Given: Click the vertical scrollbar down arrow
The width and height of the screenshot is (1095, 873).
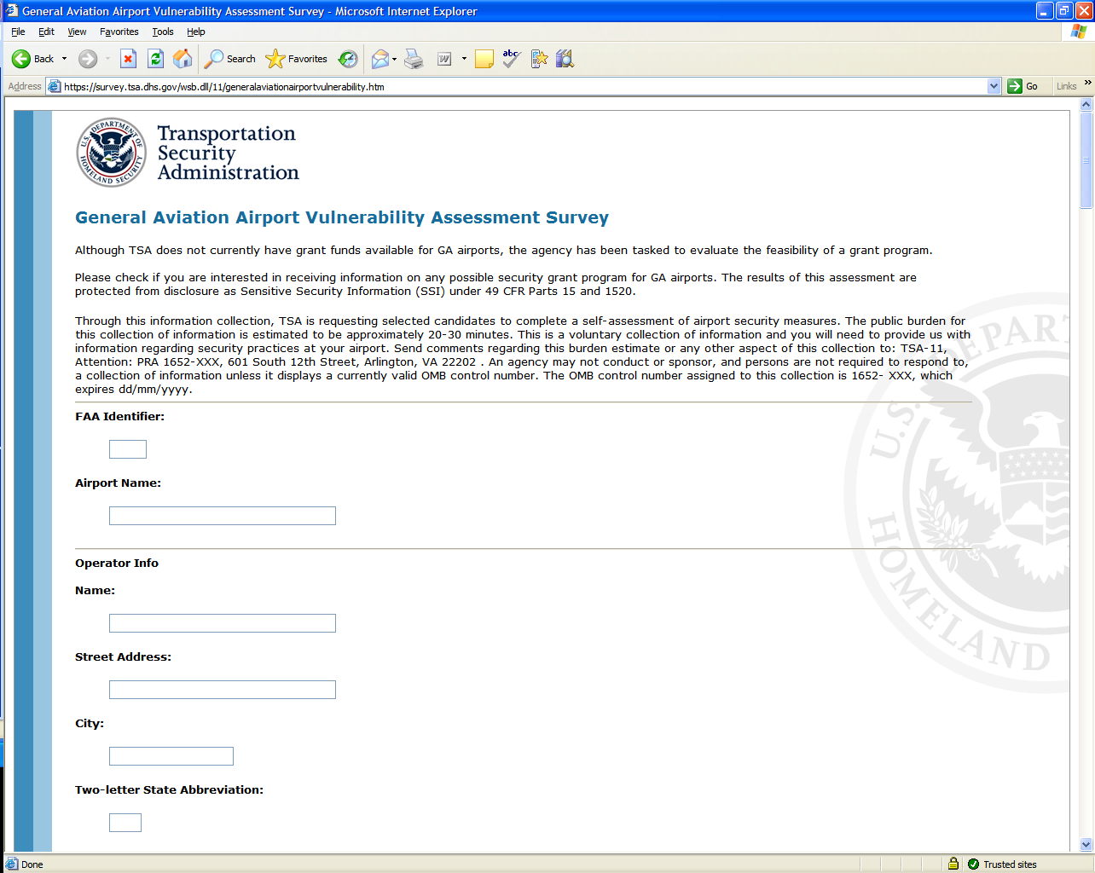Looking at the screenshot, I should (1086, 844).
